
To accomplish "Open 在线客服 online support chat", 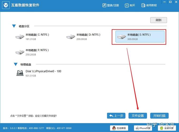I will (119, 128).
